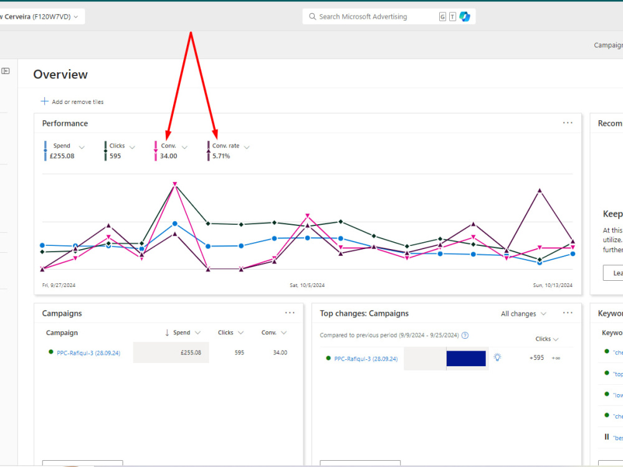Image resolution: width=623 pixels, height=467 pixels.
Task: Open Top changes tile more options menu
Action: click(568, 313)
